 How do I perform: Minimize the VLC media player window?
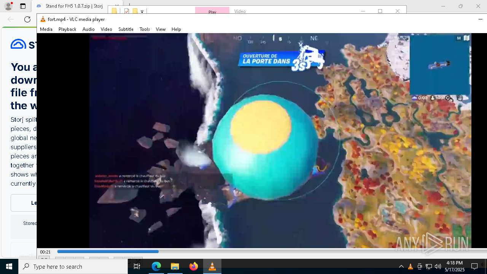coord(481,19)
